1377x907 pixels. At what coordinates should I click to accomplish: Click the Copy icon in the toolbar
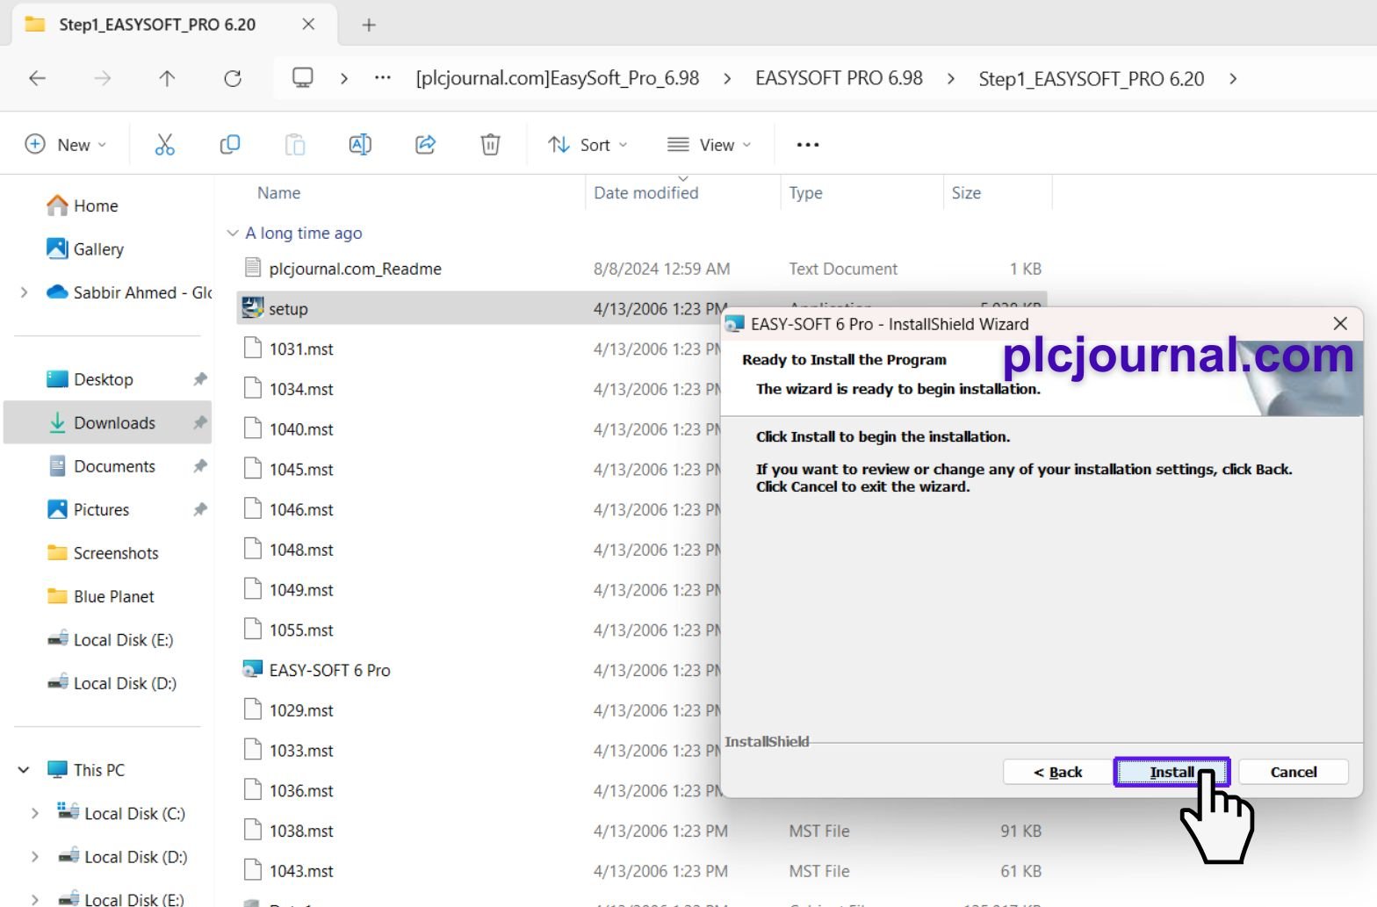(x=230, y=145)
